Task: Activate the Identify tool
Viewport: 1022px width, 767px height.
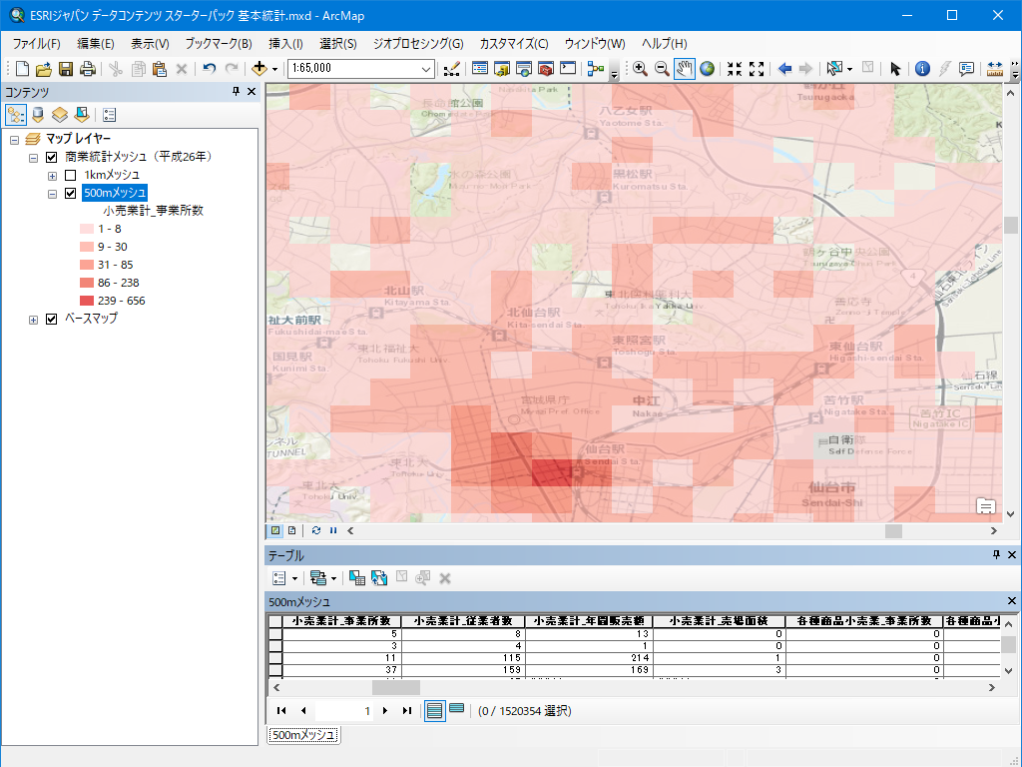Action: tap(922, 69)
